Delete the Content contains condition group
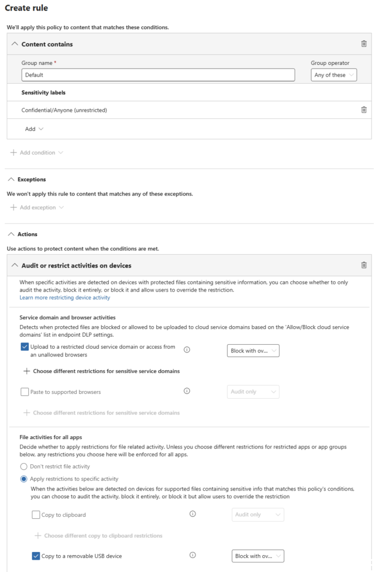The height and width of the screenshot is (572, 375). click(364, 44)
